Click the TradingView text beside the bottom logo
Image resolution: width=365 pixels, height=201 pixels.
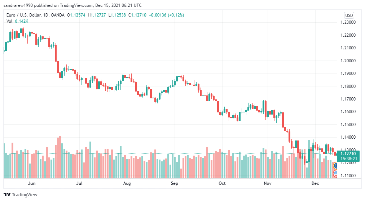pos(25,195)
